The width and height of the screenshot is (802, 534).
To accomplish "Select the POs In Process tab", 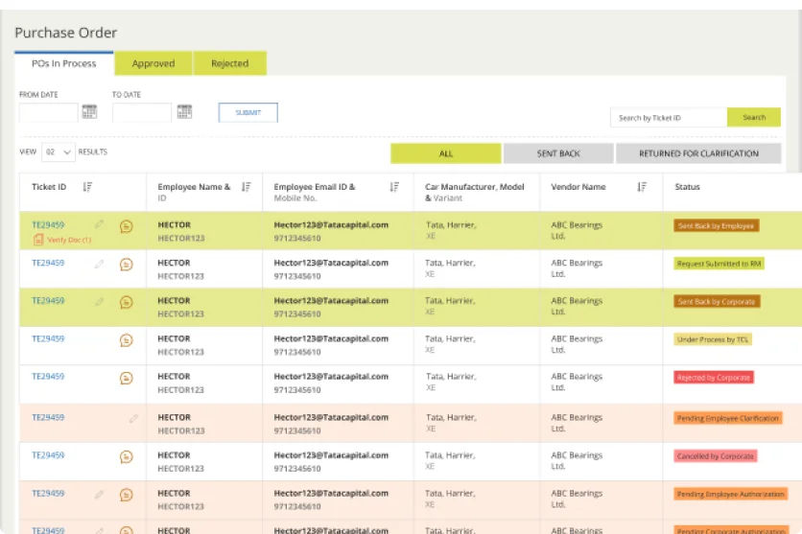I will (64, 64).
